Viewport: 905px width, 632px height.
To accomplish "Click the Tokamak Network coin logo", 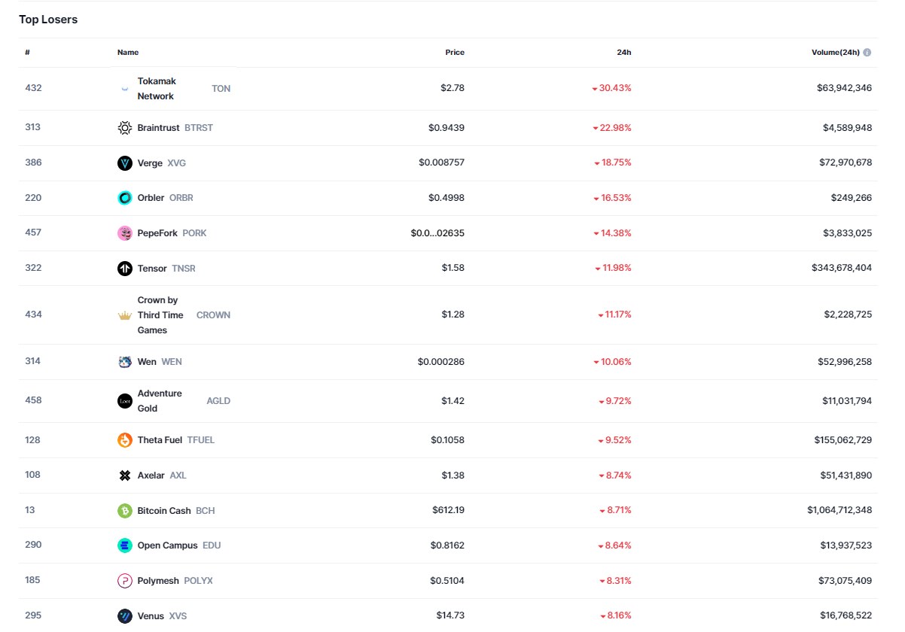I will [125, 89].
